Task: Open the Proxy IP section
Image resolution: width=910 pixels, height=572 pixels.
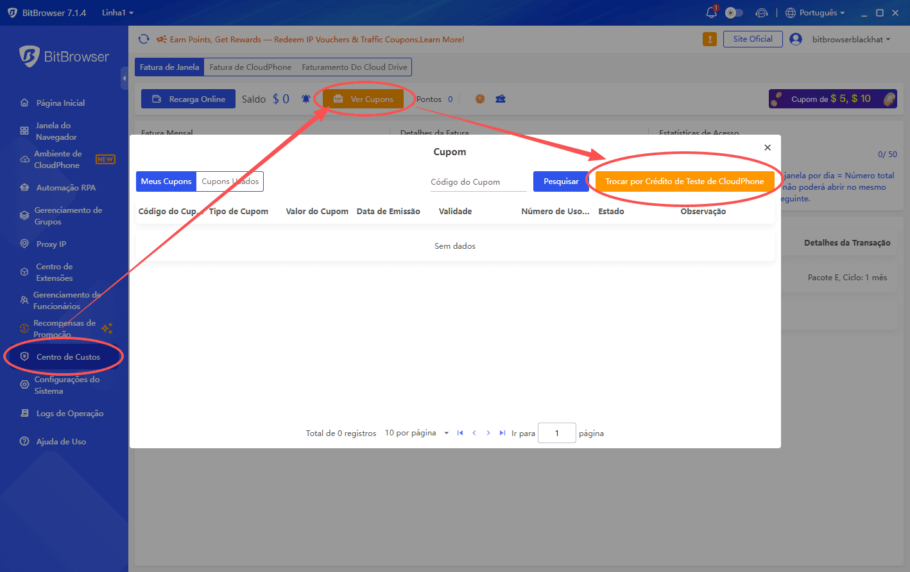Action: tap(51, 244)
